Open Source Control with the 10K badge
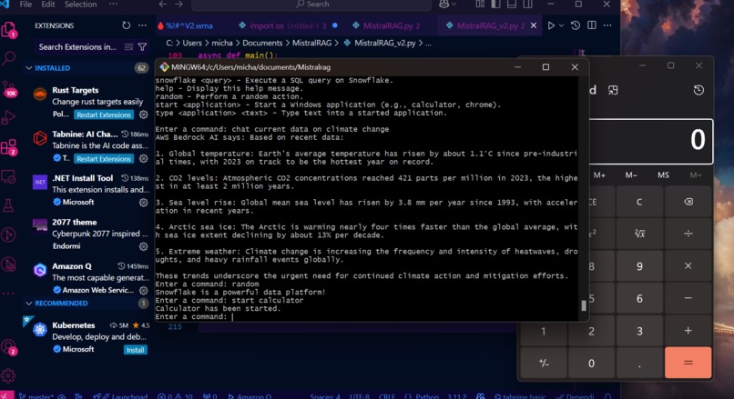Image resolution: width=734 pixels, height=399 pixels. (x=9, y=89)
